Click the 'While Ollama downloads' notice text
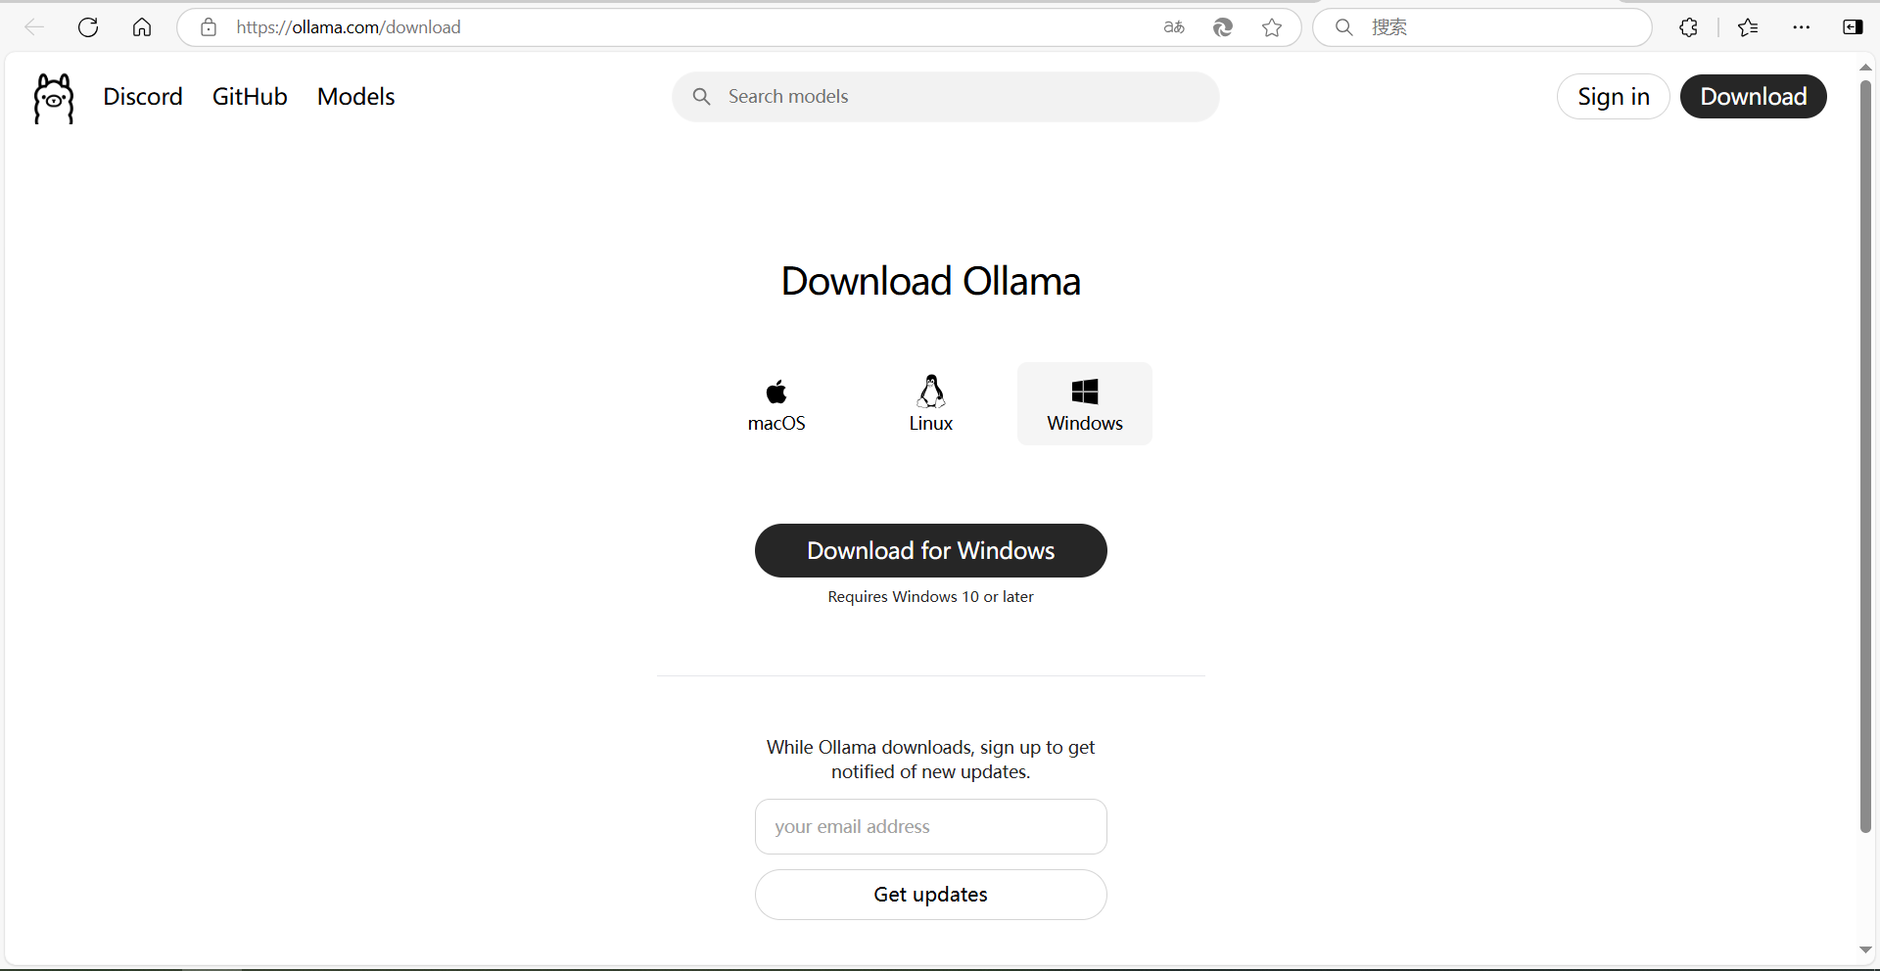This screenshot has width=1880, height=971. 930,760
